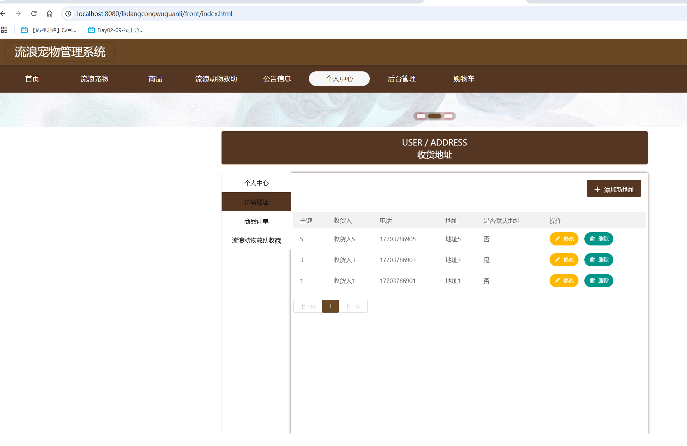
Task: Click the site info icon in address bar
Action: (69, 14)
